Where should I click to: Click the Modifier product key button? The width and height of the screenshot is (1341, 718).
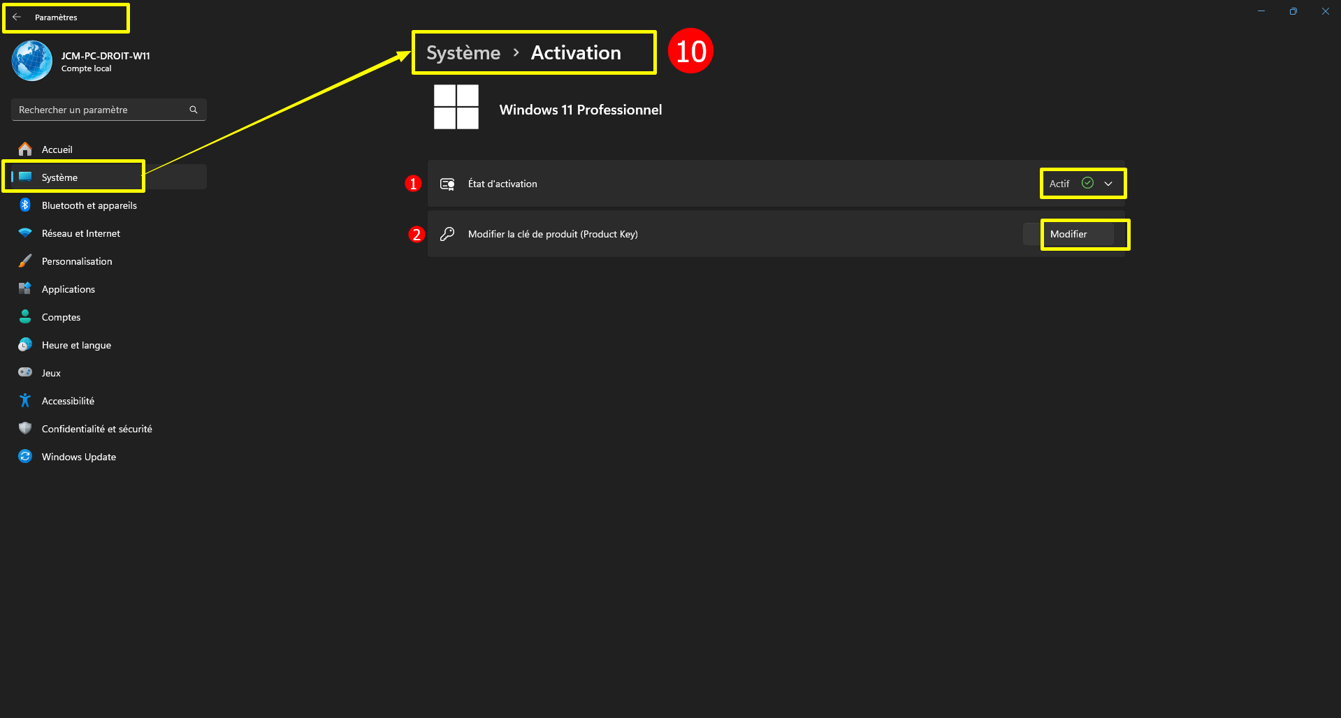pos(1068,234)
